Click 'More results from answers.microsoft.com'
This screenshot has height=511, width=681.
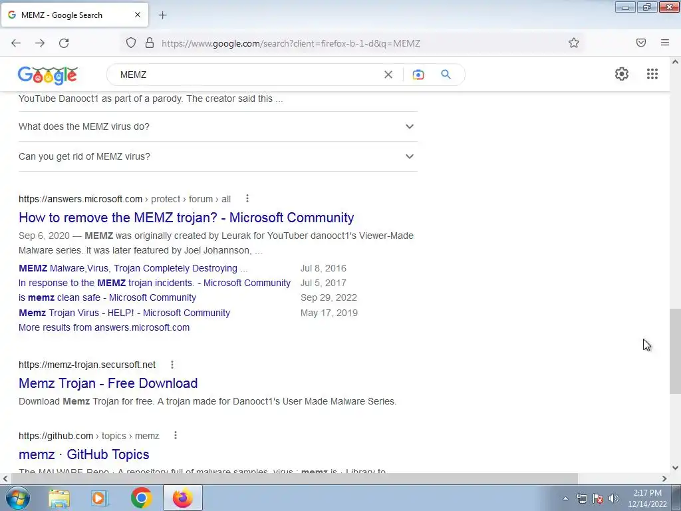[x=104, y=327]
